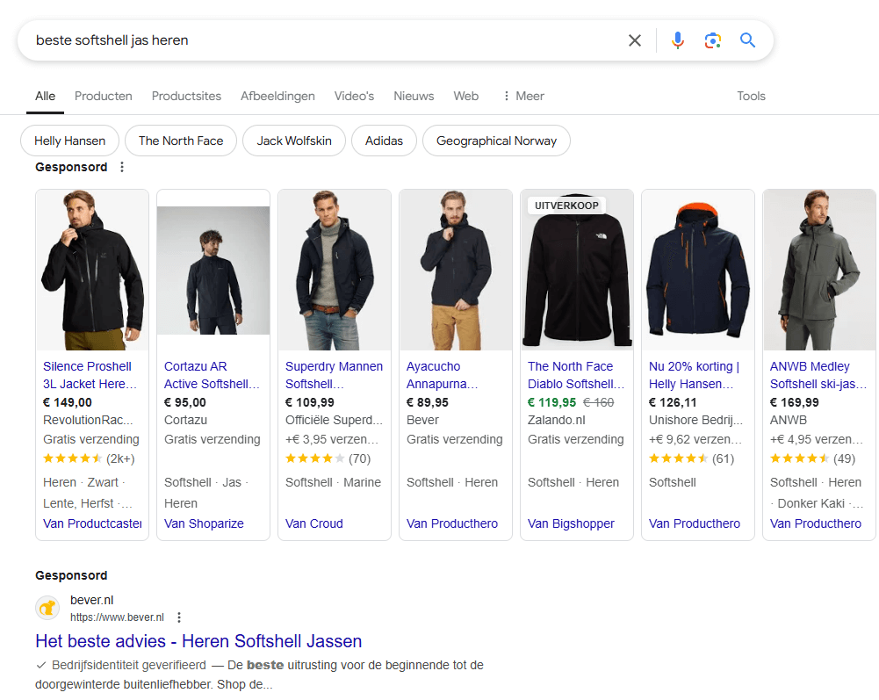This screenshot has height=700, width=879.
Task: Open ANWB Medley ski-jas product image
Action: pos(819,271)
